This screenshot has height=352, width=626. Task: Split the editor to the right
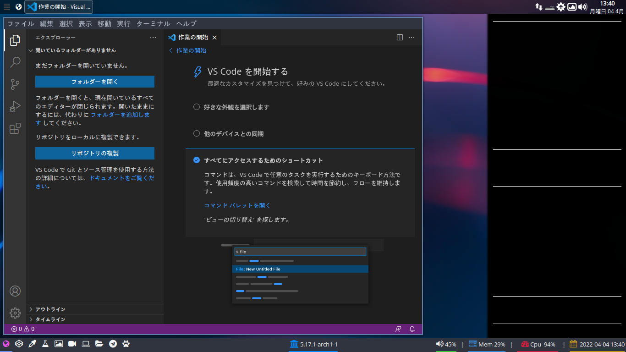click(400, 38)
